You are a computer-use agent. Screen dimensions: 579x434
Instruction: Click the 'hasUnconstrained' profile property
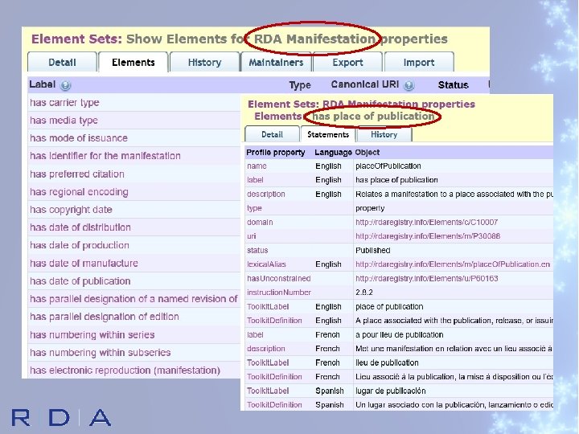279,278
